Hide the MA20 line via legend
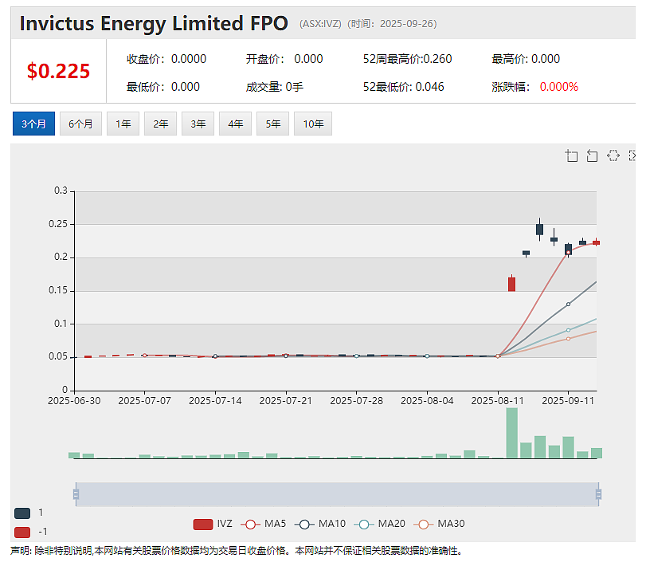Viewport: 646px width, 566px height. pos(380,524)
